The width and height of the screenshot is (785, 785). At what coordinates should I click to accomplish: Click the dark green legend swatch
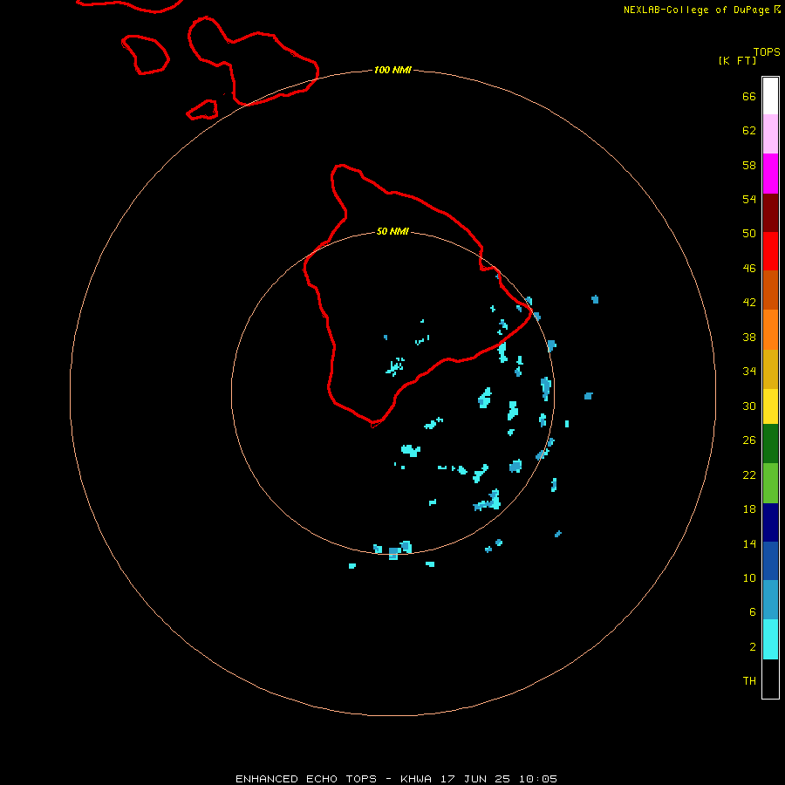(x=770, y=444)
